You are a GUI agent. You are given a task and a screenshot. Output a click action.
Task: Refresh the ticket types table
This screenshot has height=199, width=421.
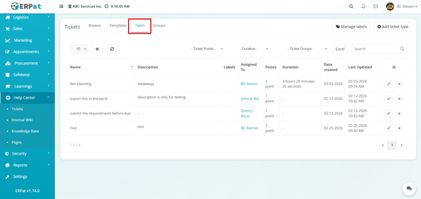[x=112, y=49]
